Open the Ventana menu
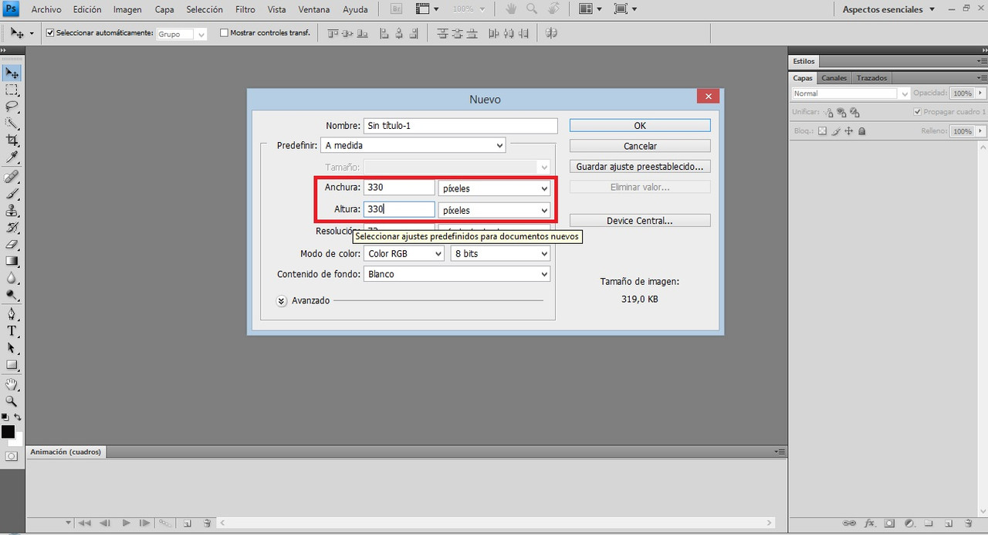 tap(313, 9)
